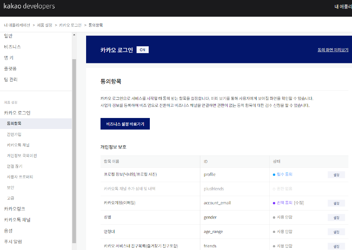Open 카카오링크 sidebar menu
Screen dimensions: 352x250
click(14, 209)
